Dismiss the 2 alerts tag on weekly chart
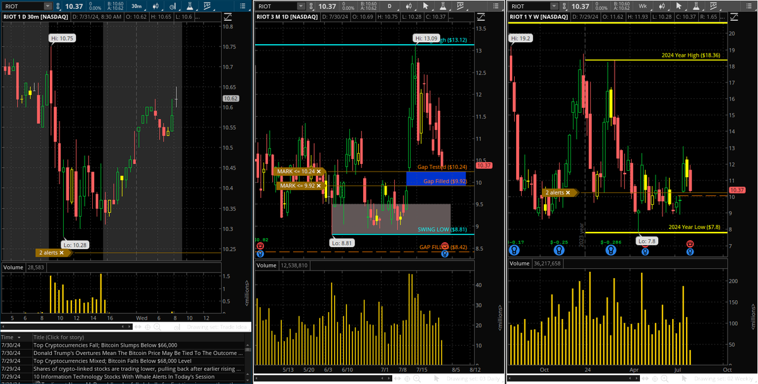This screenshot has height=384, width=758. pyautogui.click(x=568, y=192)
